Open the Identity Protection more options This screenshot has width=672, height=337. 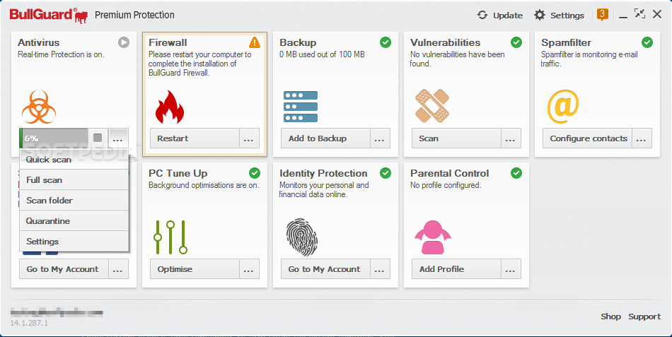[x=380, y=269]
